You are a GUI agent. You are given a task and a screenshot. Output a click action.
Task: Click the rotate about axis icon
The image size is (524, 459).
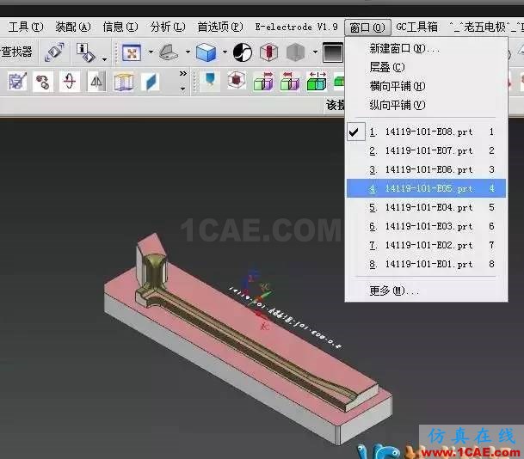[x=70, y=81]
